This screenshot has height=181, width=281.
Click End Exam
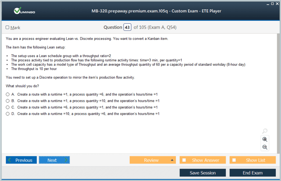pos(253,173)
